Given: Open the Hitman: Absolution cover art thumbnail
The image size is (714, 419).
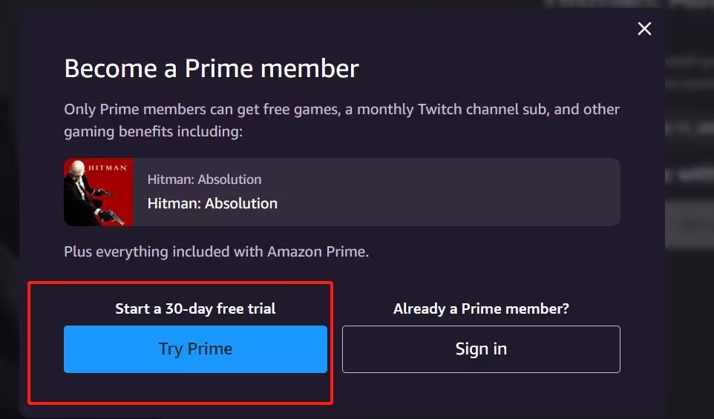Looking at the screenshot, I should tap(99, 192).
